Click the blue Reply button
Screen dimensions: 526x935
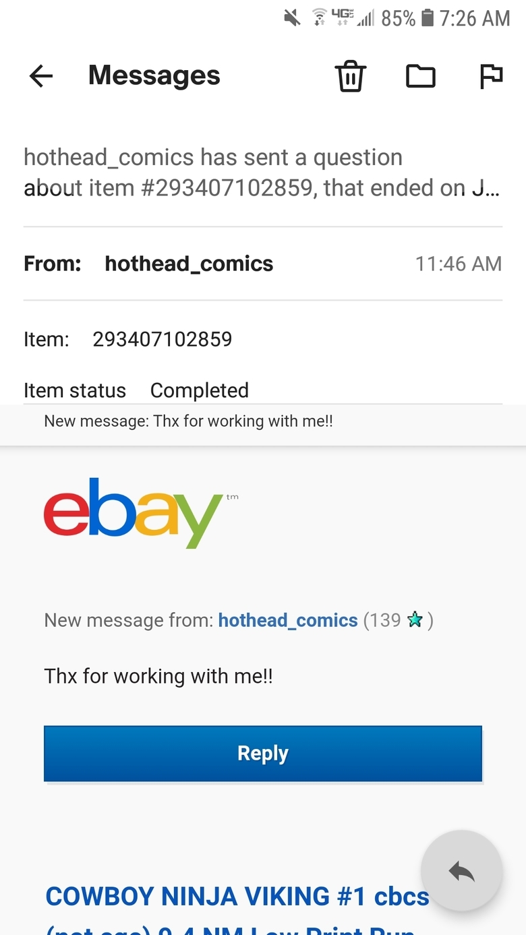click(x=263, y=753)
